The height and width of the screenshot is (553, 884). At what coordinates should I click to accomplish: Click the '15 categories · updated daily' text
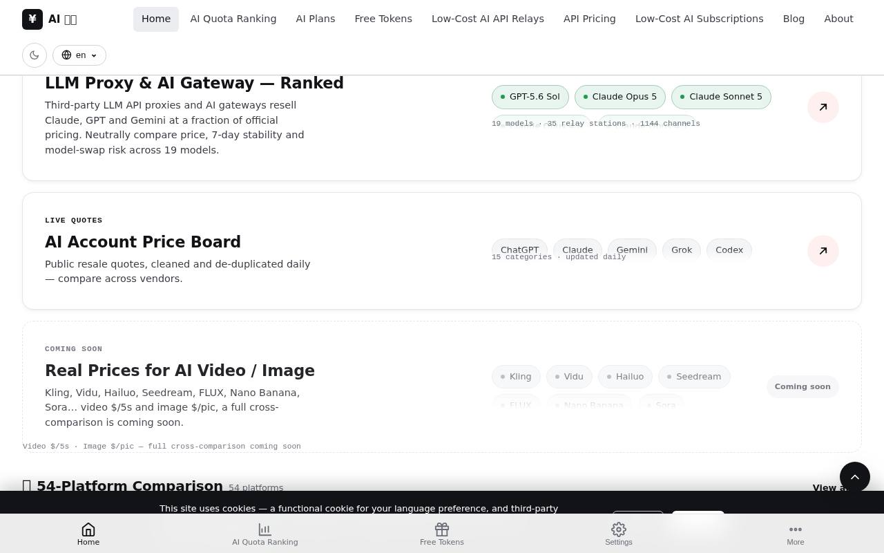point(559,257)
